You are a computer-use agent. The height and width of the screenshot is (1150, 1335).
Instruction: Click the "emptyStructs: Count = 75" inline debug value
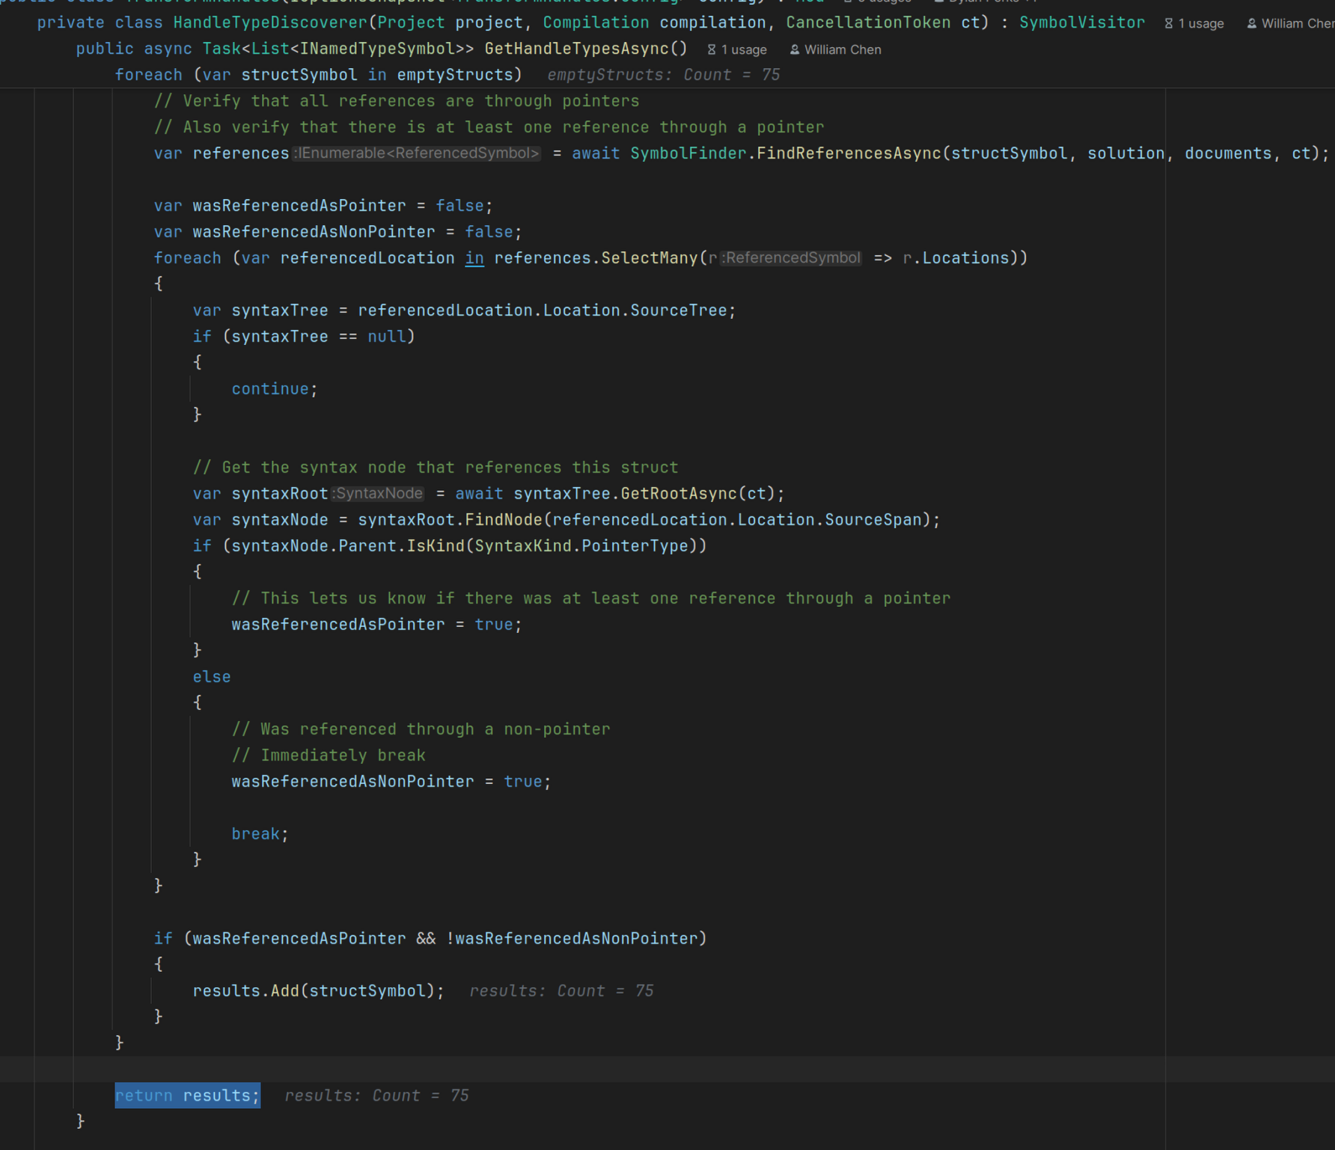pyautogui.click(x=664, y=75)
